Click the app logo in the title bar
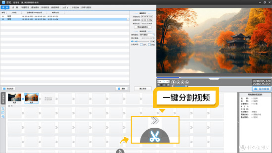The image size is (272, 153). (x=4, y=2)
